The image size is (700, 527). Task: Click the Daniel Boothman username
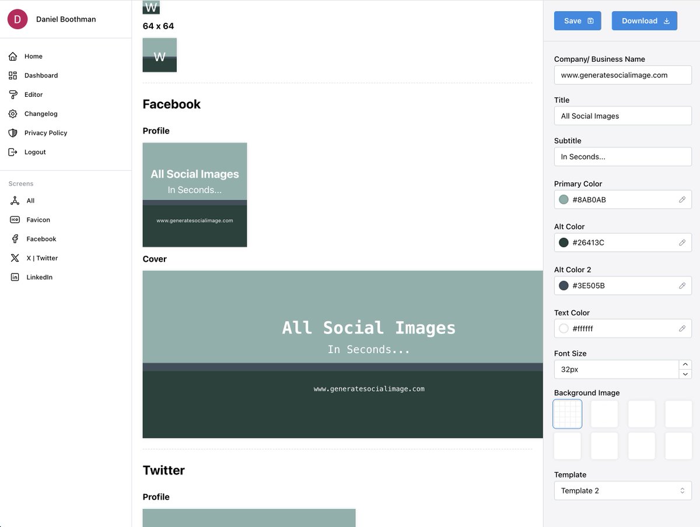(x=66, y=19)
